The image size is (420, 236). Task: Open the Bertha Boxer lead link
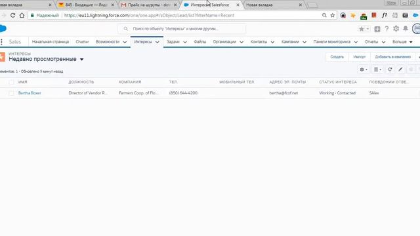pyautogui.click(x=30, y=93)
